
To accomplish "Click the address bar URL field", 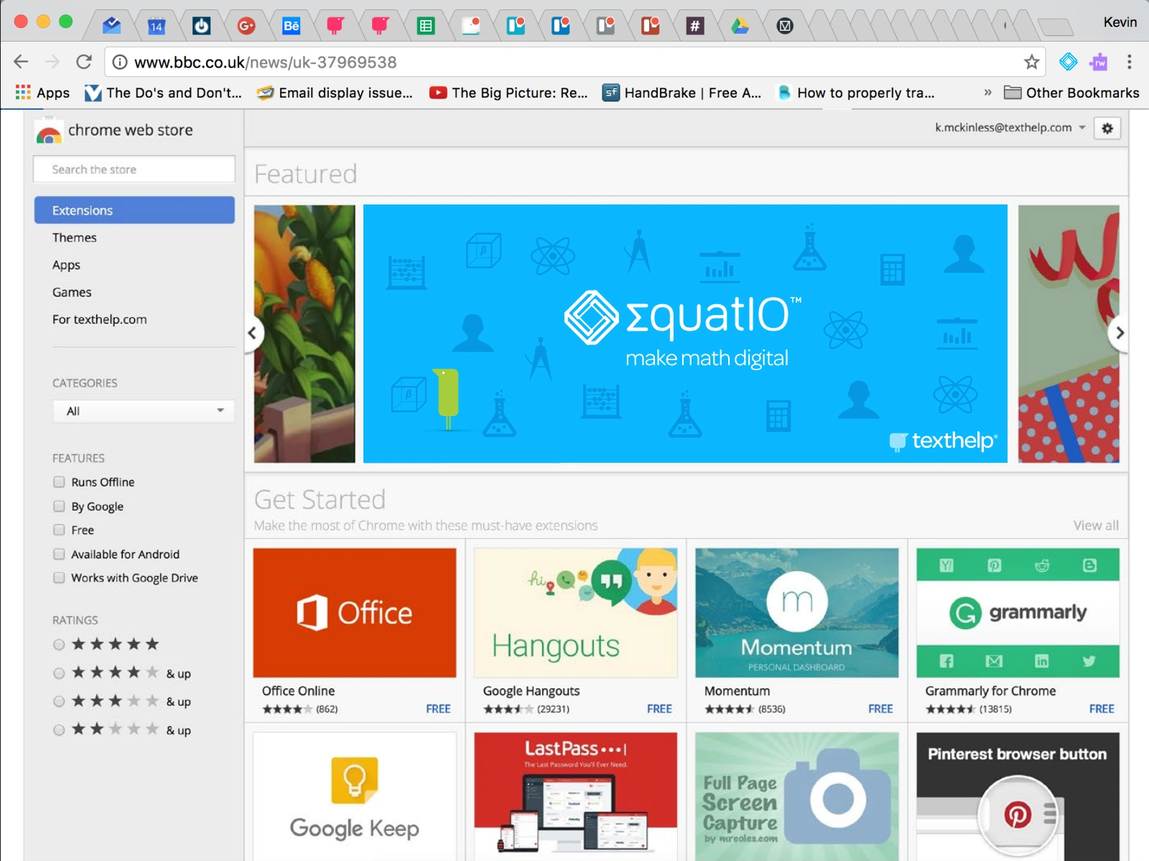I will [574, 62].
